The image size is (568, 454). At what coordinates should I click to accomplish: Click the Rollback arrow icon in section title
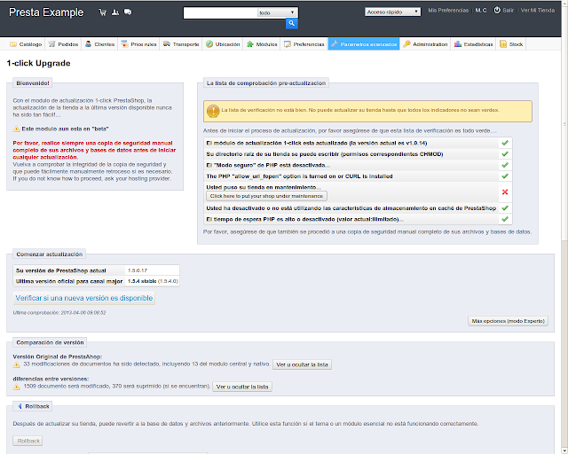(x=20, y=406)
